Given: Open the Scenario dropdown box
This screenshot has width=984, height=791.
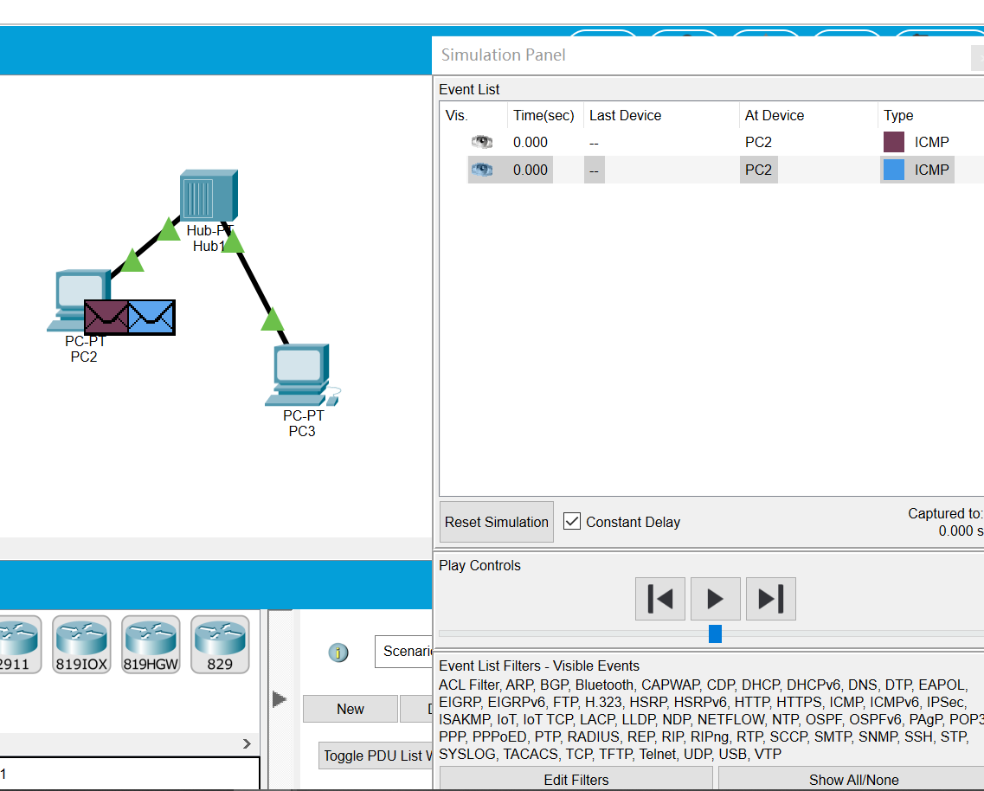Looking at the screenshot, I should pos(404,651).
